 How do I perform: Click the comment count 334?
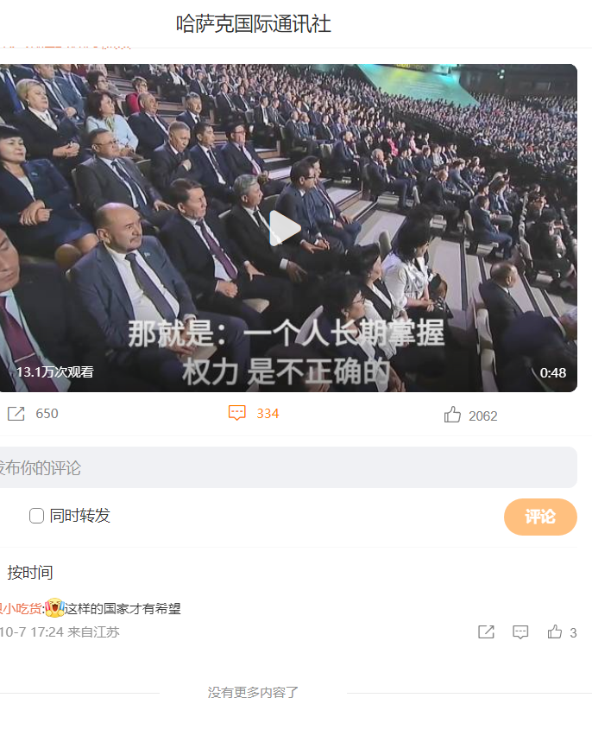[x=268, y=414]
